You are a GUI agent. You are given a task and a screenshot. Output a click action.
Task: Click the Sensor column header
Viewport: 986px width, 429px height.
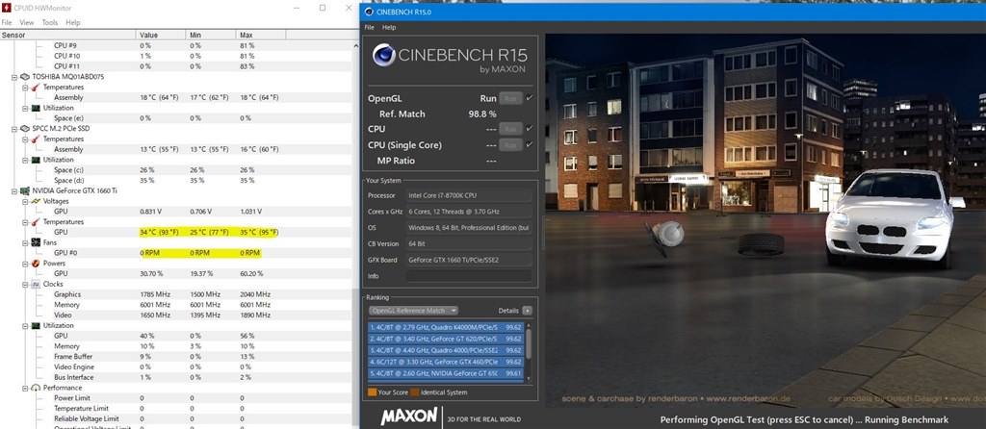click(x=68, y=35)
